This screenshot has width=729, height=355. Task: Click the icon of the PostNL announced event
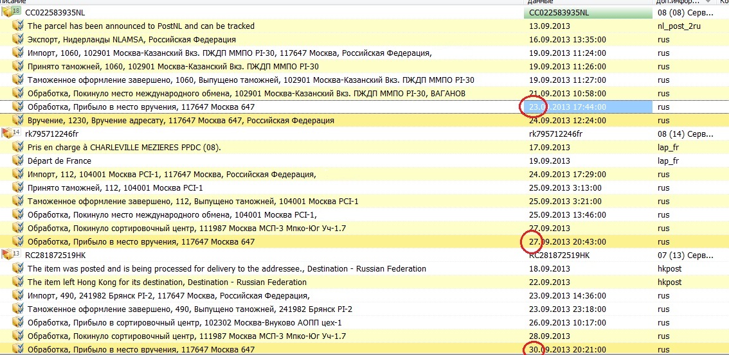pos(18,26)
